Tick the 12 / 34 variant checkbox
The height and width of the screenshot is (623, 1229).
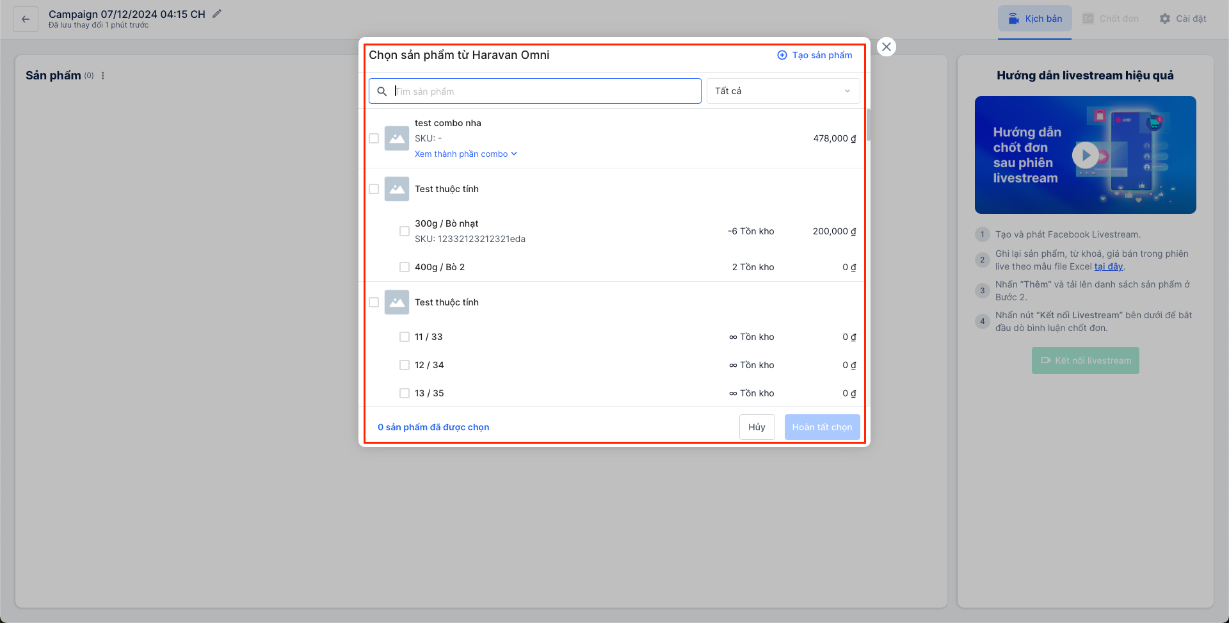[x=405, y=365]
